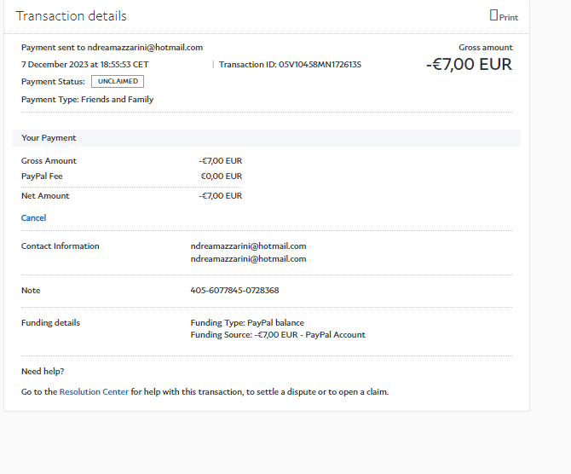
Task: Click Funding Type PayPal balance text
Action: (x=247, y=323)
